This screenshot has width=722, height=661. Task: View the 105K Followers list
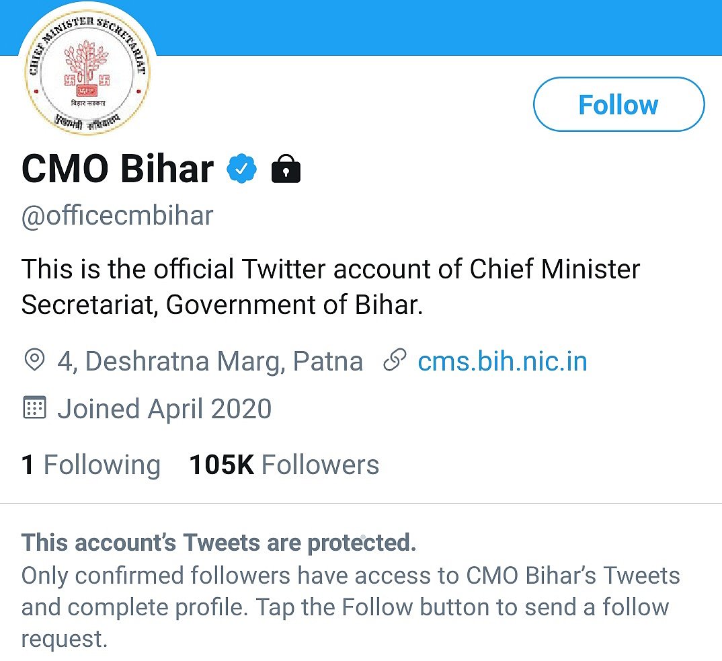coord(284,465)
